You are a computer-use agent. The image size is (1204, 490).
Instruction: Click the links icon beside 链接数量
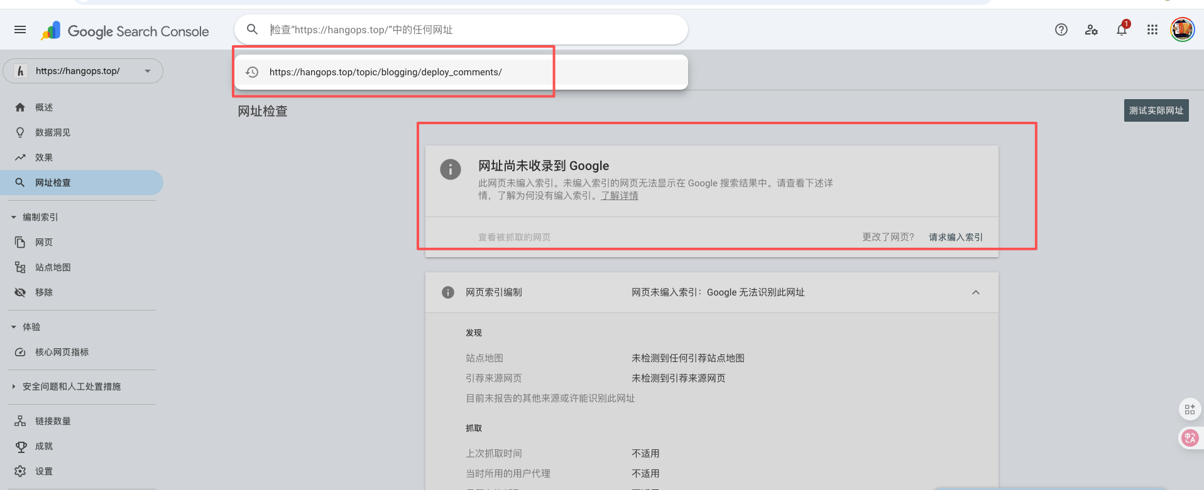coord(20,421)
